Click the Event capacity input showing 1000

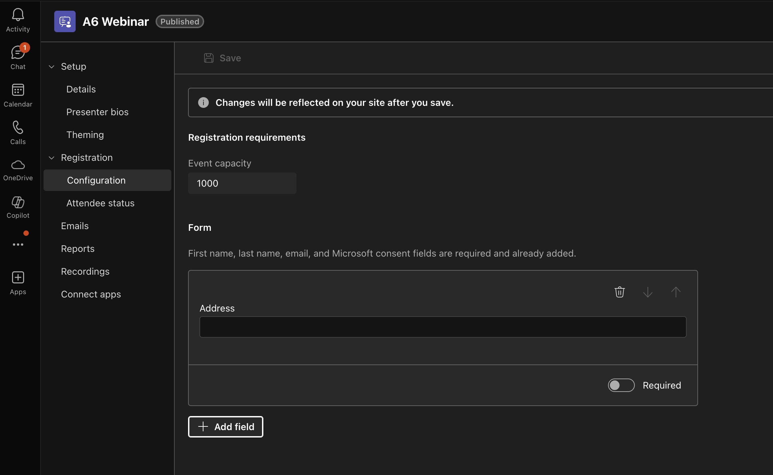(242, 183)
